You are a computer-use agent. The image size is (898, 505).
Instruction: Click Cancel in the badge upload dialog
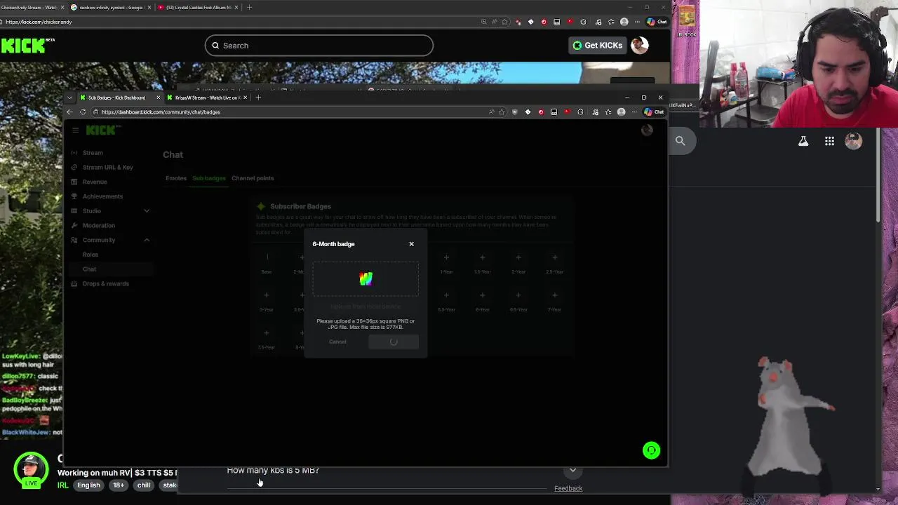point(337,342)
